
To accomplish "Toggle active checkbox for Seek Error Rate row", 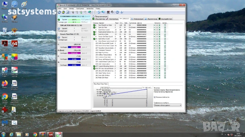I will click(165, 34).
